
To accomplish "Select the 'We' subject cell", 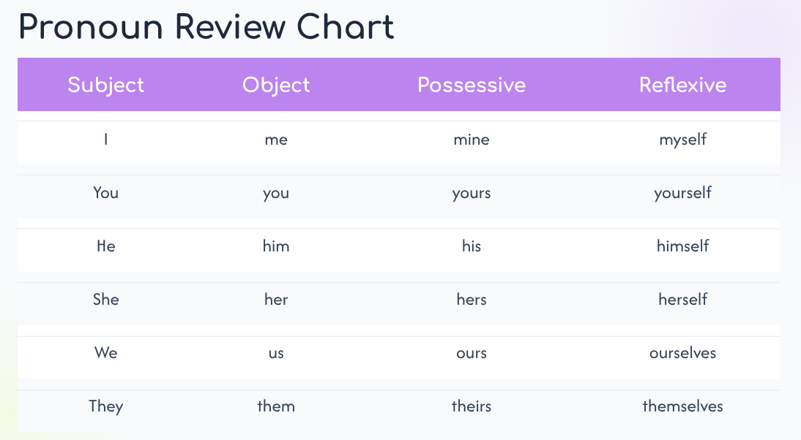I will [106, 353].
